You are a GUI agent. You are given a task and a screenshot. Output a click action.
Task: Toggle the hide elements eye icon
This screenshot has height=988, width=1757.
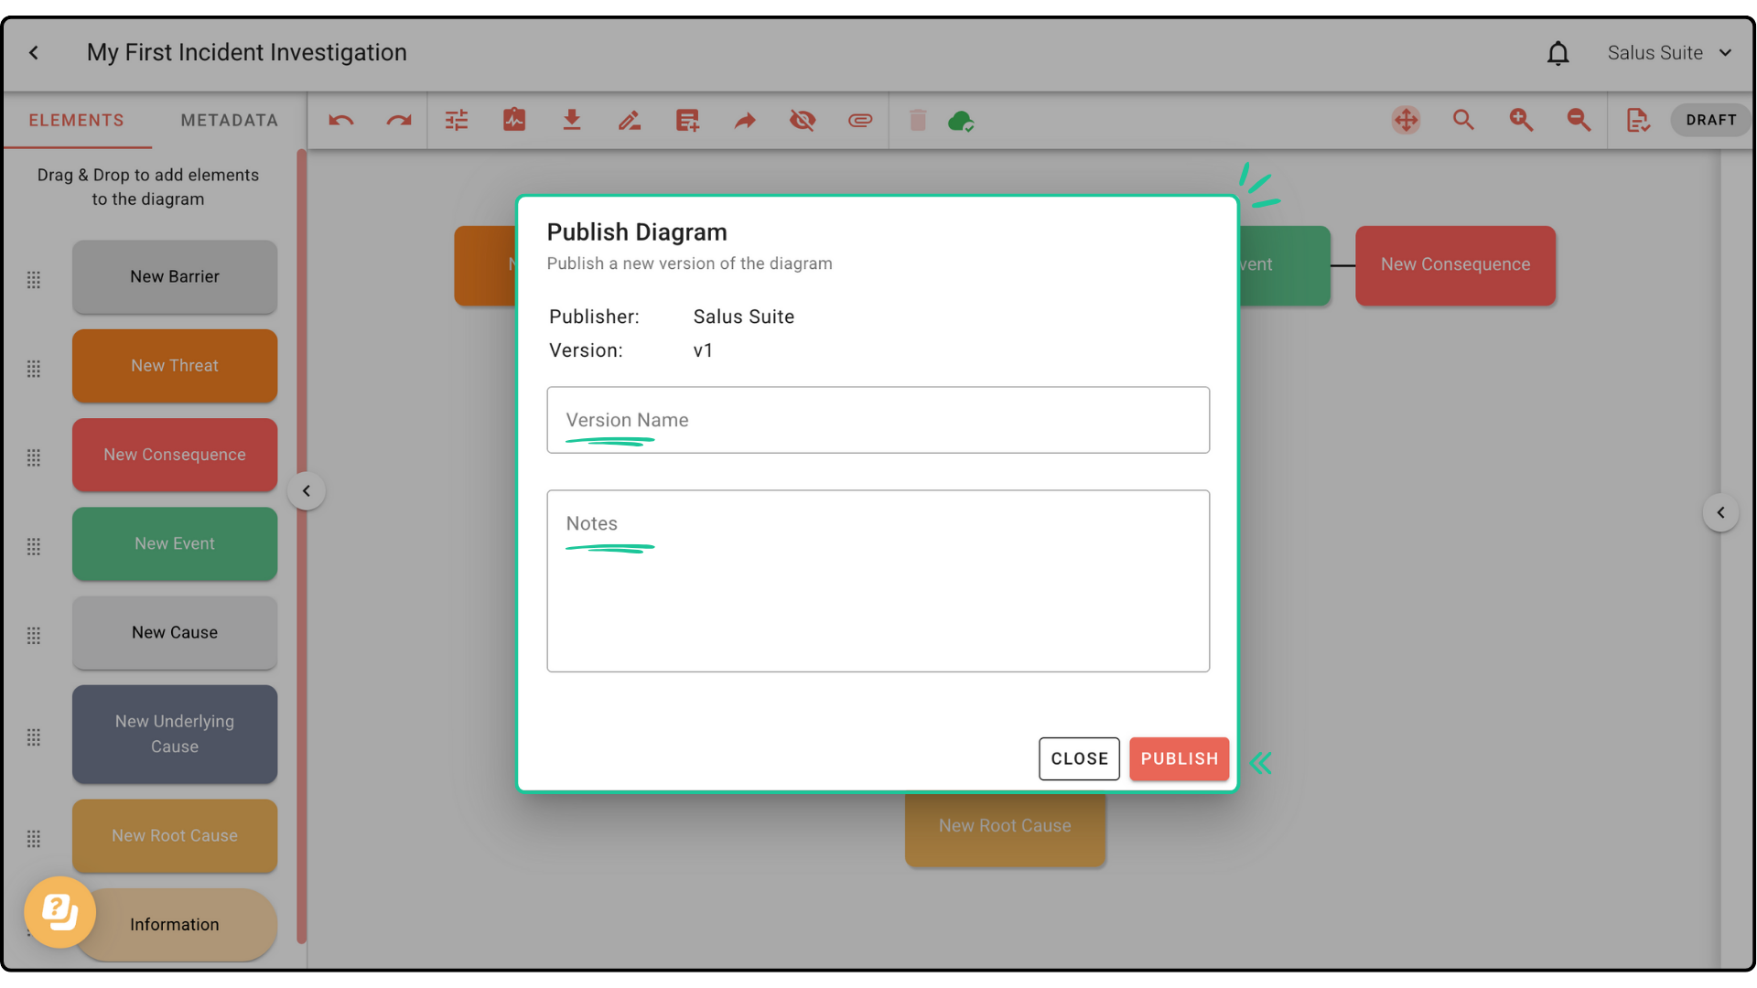[803, 121]
